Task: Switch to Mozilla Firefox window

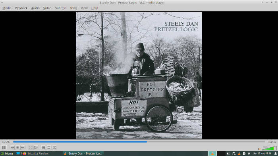Action: point(38,154)
